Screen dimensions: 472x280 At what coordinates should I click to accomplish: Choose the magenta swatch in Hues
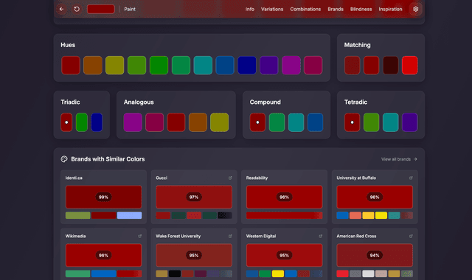(x=291, y=65)
